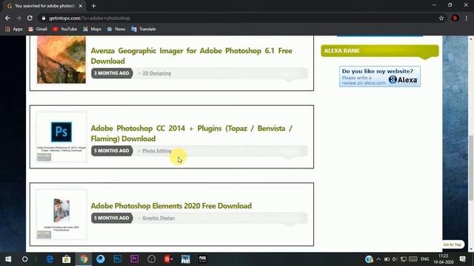Viewport: 474px width, 266px height.
Task: Select the 'You searched for adobe photoshop' tab
Action: [x=44, y=6]
